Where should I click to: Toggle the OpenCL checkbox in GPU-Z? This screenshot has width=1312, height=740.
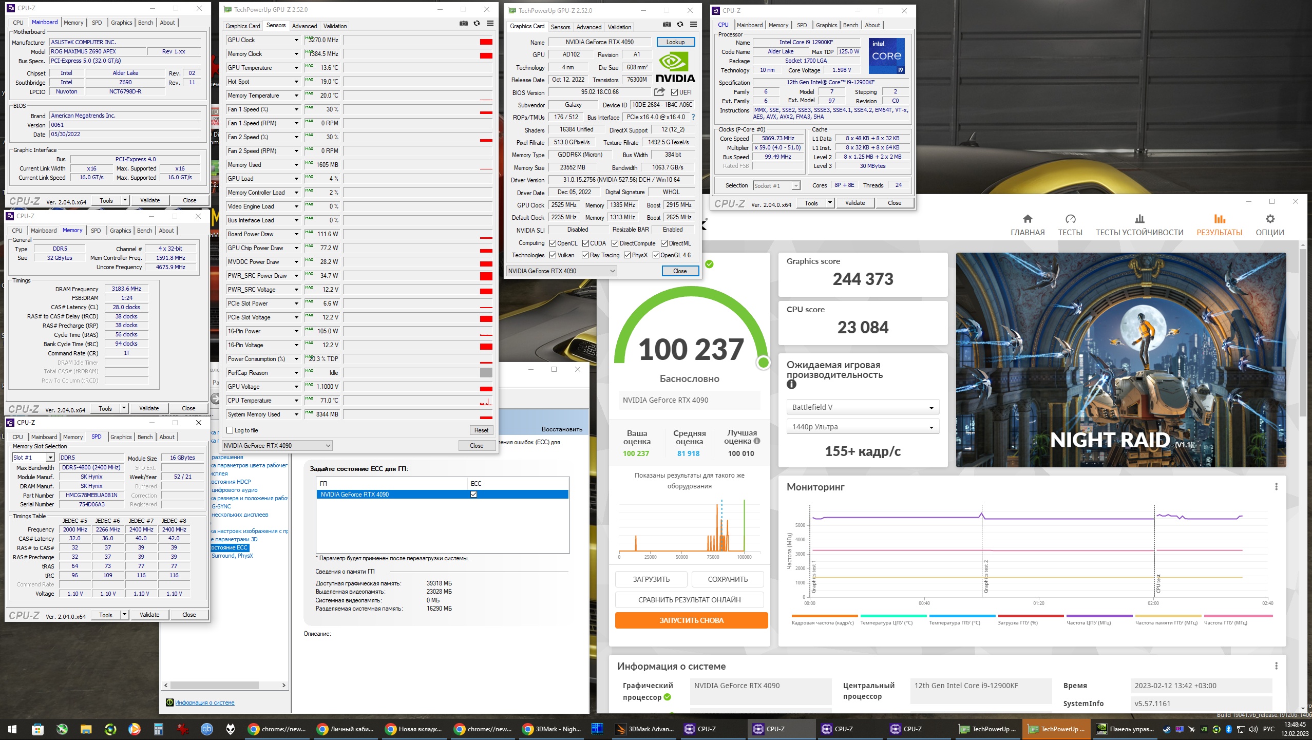[553, 243]
